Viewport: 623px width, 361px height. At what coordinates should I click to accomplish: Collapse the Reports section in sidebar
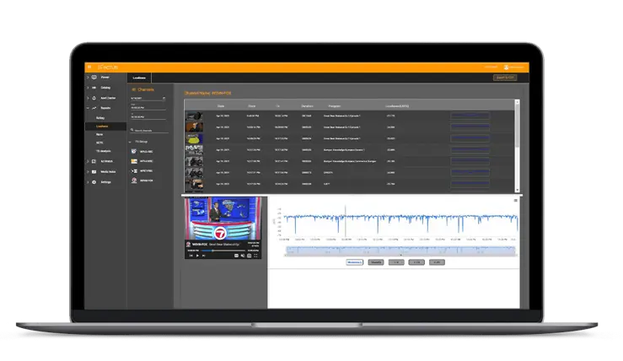click(88, 108)
